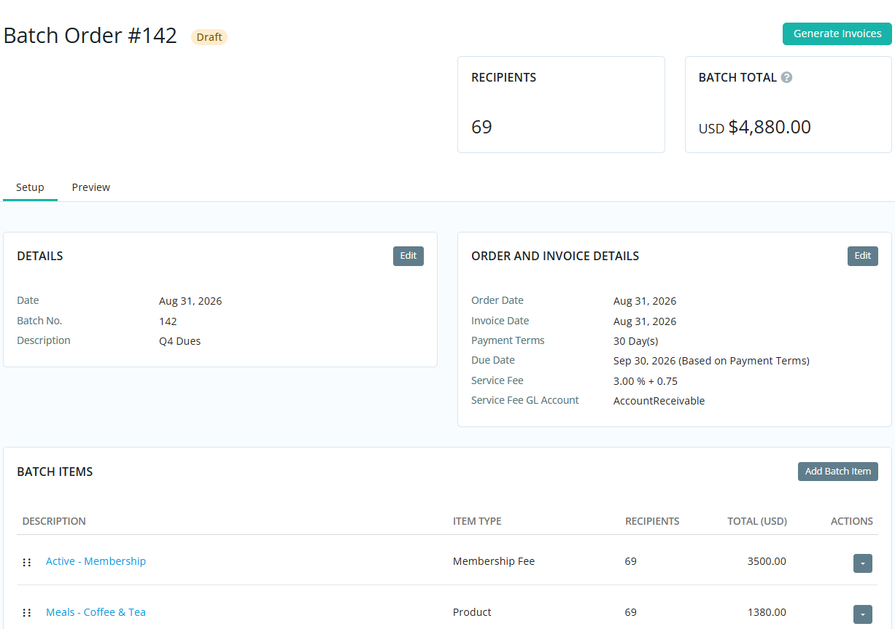Screen dimensions: 895x629
Task: Edit the Order and Invoice Details section
Action: point(863,256)
